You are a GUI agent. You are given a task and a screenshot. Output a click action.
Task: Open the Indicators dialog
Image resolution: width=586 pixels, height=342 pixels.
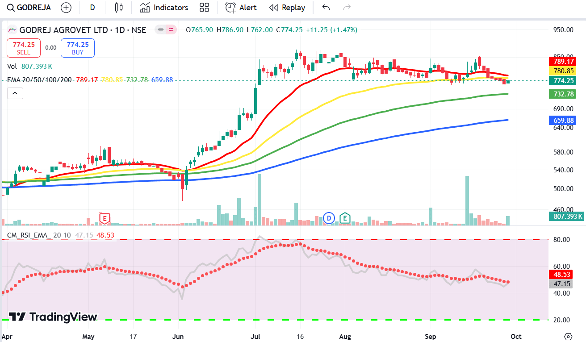pos(163,8)
